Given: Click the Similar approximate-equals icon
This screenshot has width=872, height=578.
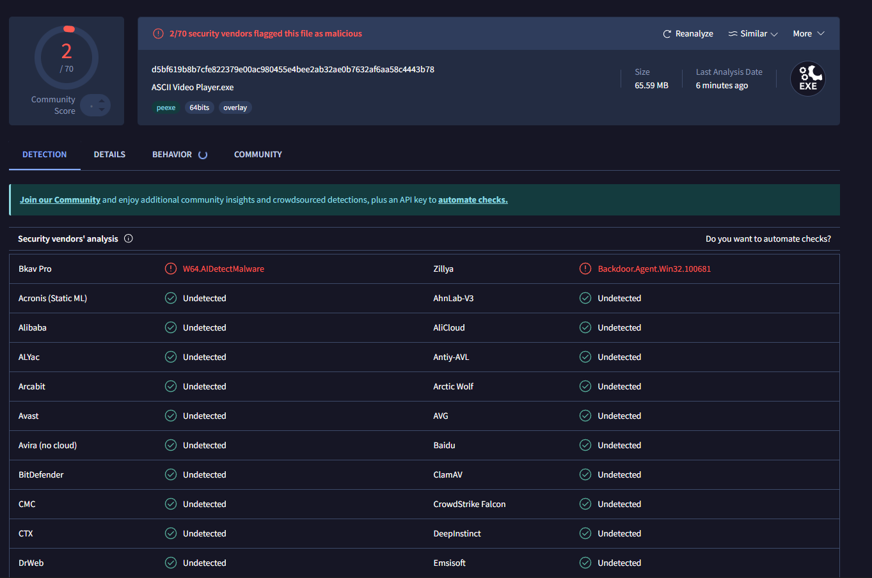Looking at the screenshot, I should pos(733,34).
